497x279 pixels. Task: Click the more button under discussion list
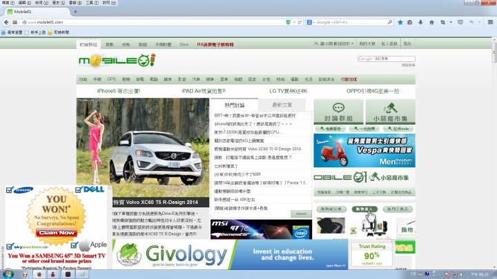pyautogui.click(x=301, y=214)
